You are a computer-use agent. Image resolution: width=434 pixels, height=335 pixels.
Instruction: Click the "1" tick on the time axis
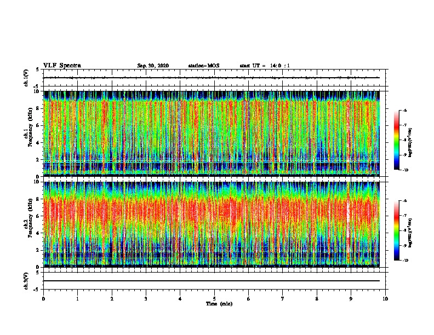(77, 299)
